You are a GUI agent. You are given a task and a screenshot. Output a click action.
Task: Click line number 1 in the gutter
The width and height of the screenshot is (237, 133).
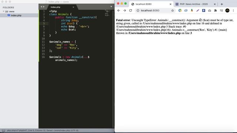pos(44,11)
